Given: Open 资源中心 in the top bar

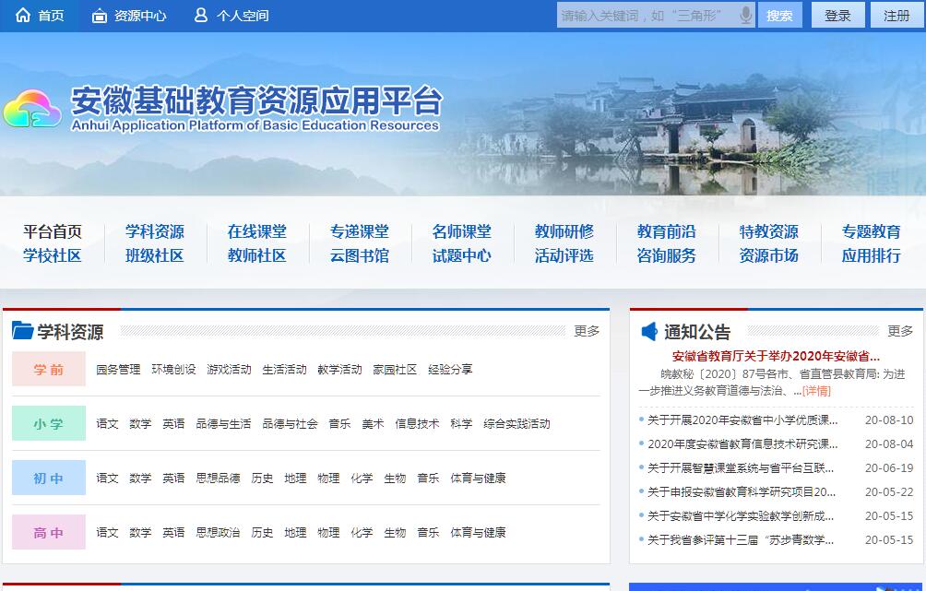Looking at the screenshot, I should 140,16.
